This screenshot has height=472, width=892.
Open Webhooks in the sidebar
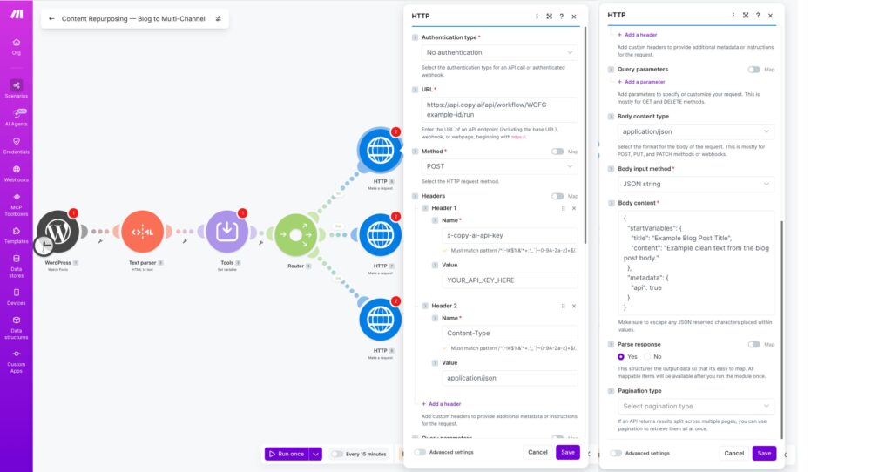click(17, 173)
